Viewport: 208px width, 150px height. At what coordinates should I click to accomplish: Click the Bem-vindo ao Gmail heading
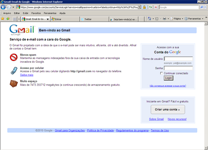pyautogui.click(x=54, y=30)
